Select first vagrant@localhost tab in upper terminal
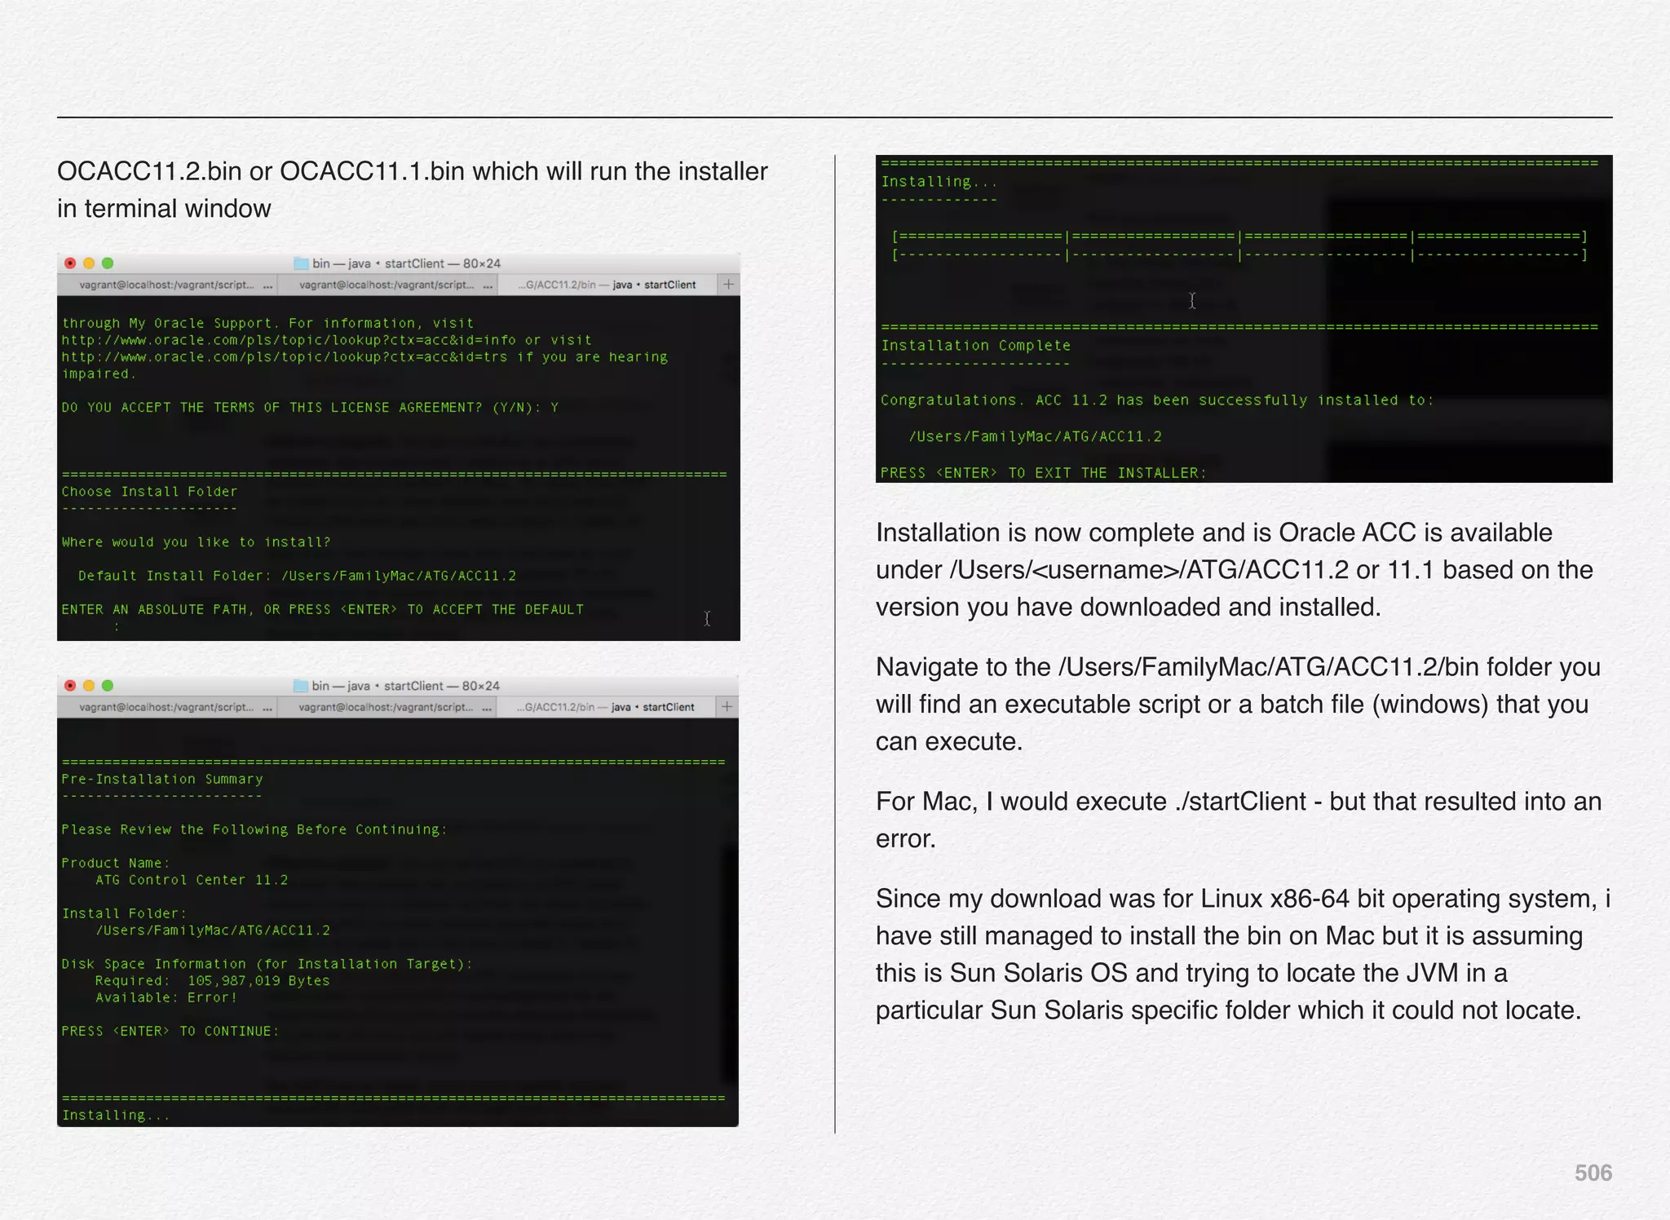 (x=167, y=285)
